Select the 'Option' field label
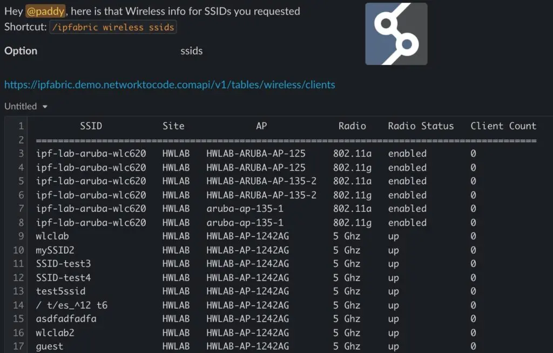This screenshot has height=353, width=553. [x=21, y=51]
